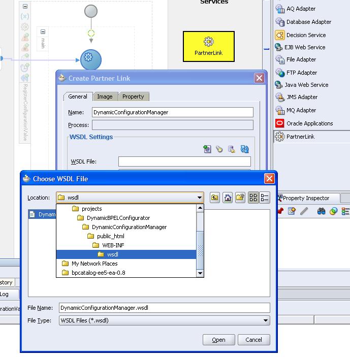The width and height of the screenshot is (350, 357).
Task: Choose Oracle Applications in palette
Action: click(309, 123)
